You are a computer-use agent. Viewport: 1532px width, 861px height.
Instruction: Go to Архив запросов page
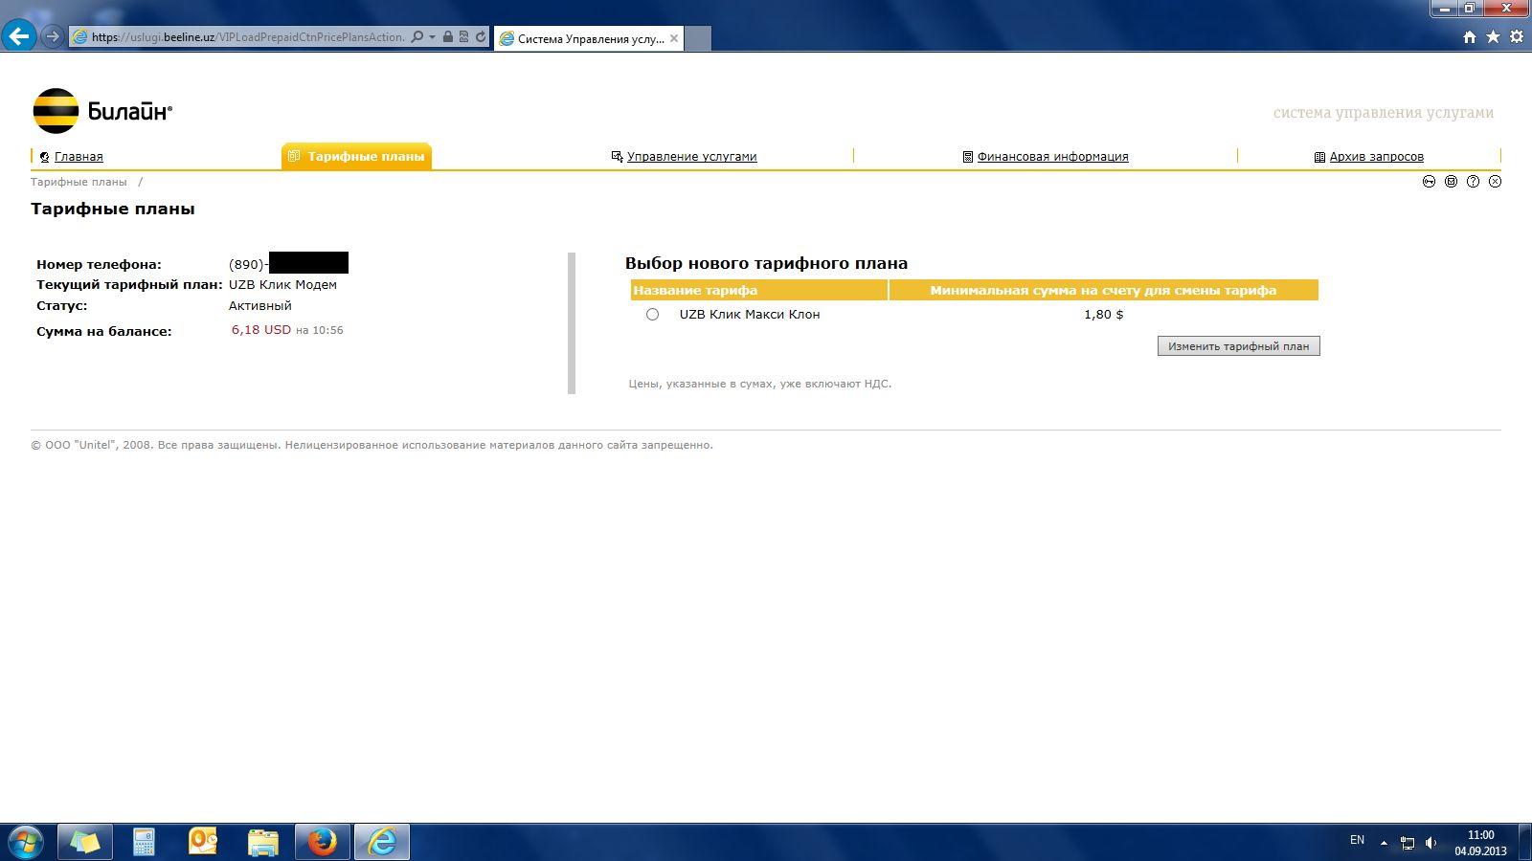(x=1376, y=157)
